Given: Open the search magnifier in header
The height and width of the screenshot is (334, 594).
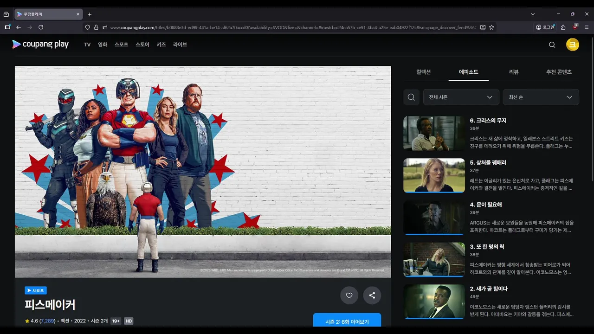Looking at the screenshot, I should point(552,45).
